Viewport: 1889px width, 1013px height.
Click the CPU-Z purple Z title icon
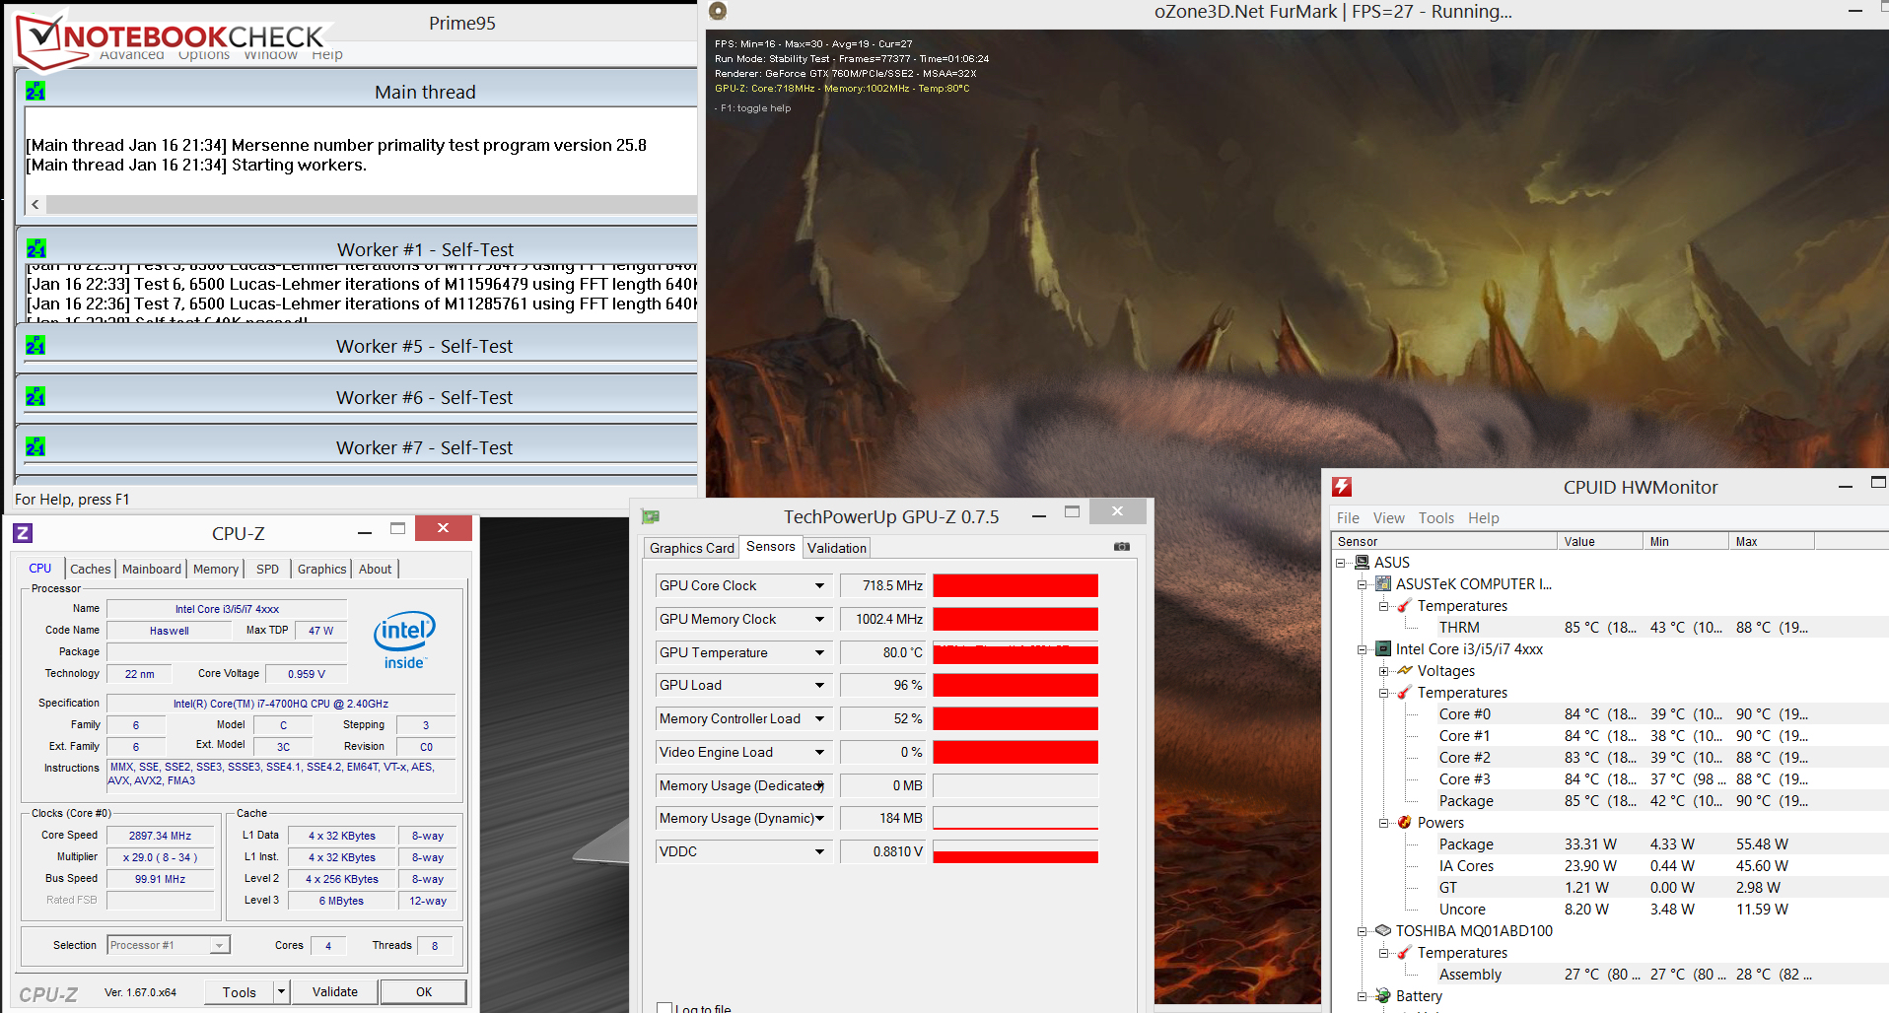pyautogui.click(x=23, y=533)
